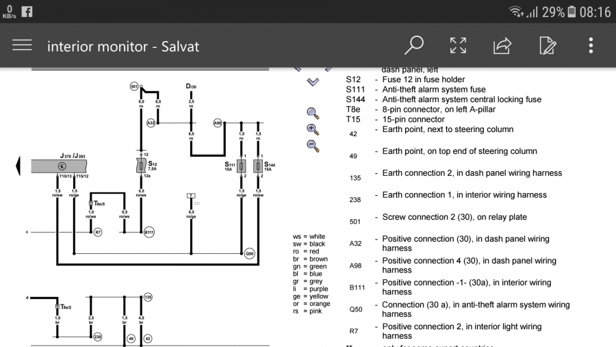Image resolution: width=616 pixels, height=347 pixels.
Task: Tap the Q50 connection node in diagram
Action: point(250,254)
